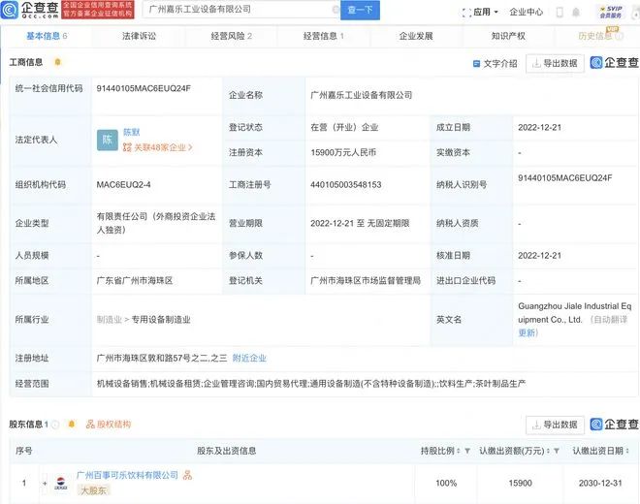Click the 查一下 search button
Viewport: 640px width, 504px height.
(360, 10)
